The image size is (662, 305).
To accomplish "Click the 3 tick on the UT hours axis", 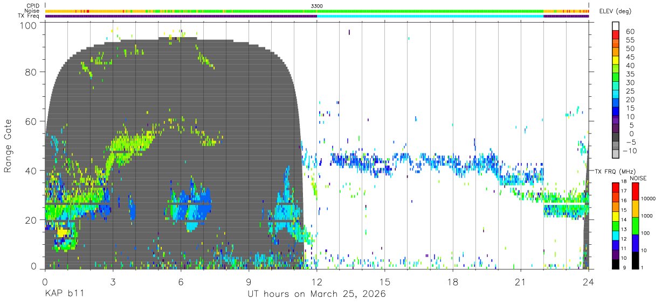I will 113,281.
